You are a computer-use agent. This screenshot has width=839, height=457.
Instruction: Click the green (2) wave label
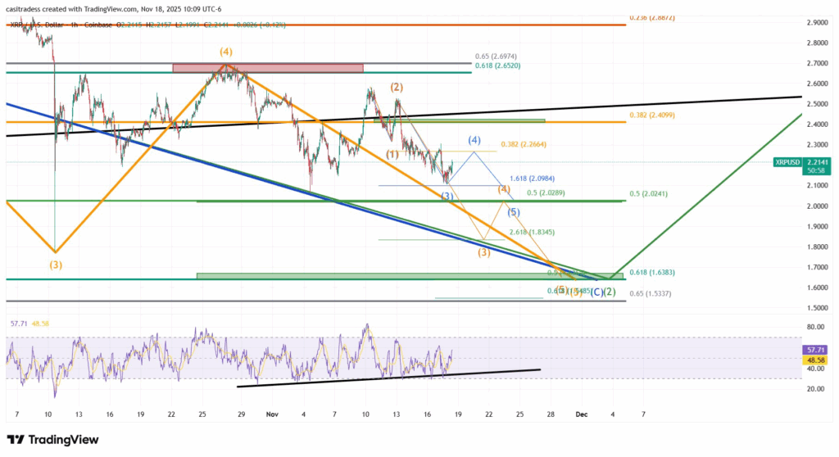coord(610,292)
